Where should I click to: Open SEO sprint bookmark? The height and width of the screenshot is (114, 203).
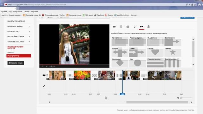point(88,15)
